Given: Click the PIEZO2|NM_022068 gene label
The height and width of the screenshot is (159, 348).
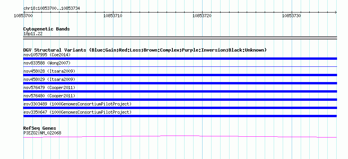Looking at the screenshot, I should click(42, 133).
